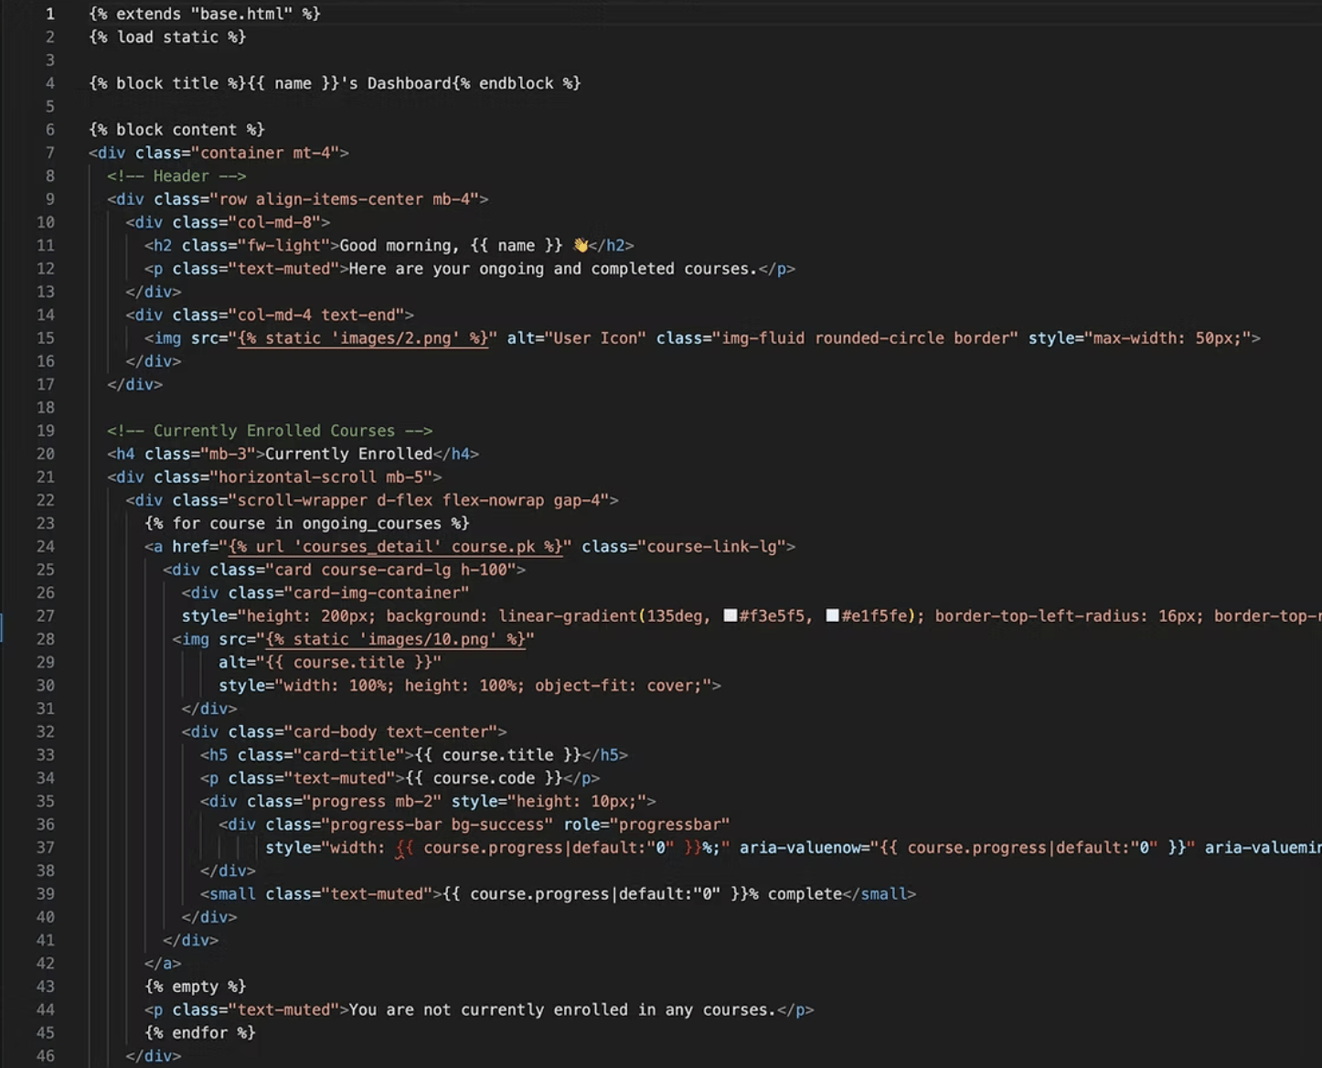Viewport: 1322px width, 1068px height.
Task: Click the {% empty %} template tag
Action: [195, 987]
